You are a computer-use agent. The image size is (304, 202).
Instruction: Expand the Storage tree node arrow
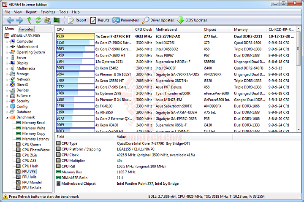7,74
